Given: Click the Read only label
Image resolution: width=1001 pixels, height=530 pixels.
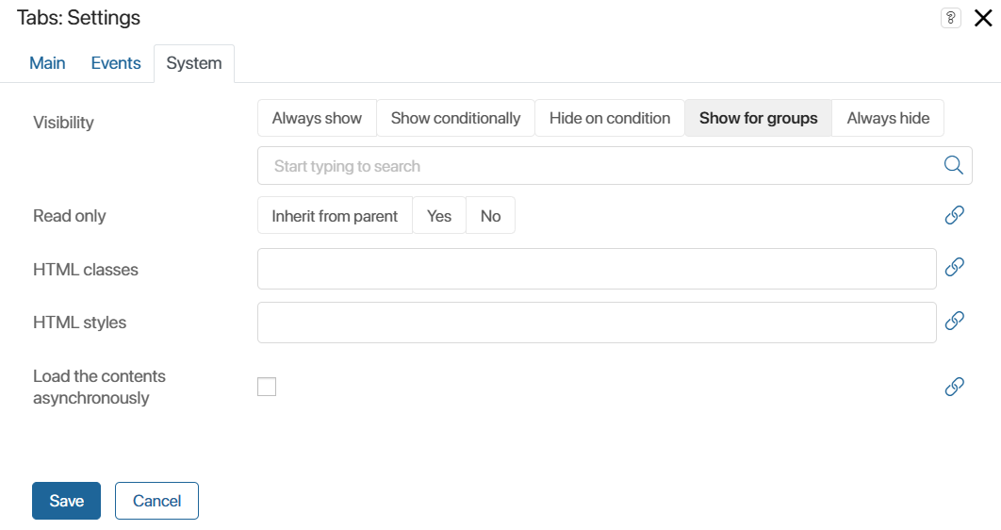Looking at the screenshot, I should pyautogui.click(x=70, y=216).
